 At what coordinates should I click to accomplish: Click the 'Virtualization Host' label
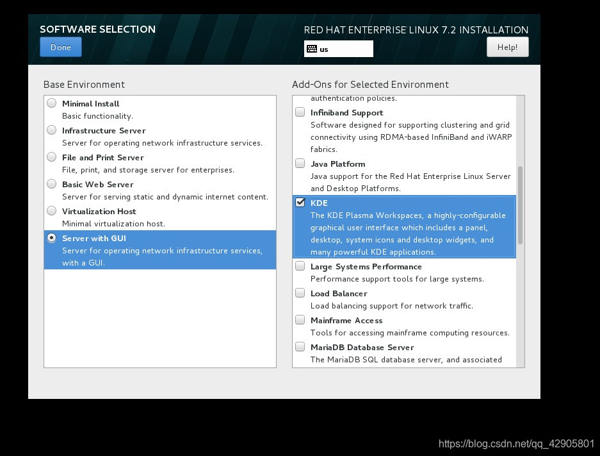point(99,212)
